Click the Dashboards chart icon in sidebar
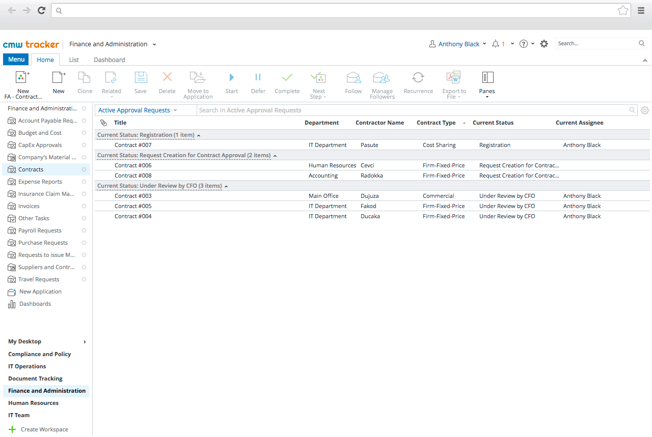This screenshot has height=437, width=652. point(12,304)
